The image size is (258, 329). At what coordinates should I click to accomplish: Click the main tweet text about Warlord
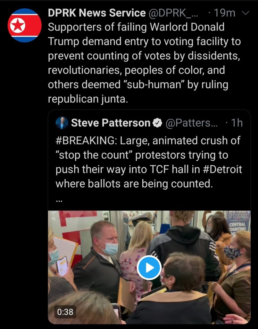point(144,63)
